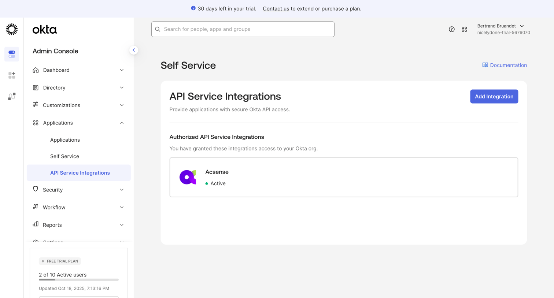
Task: Click the Documentation book icon
Action: coord(485,65)
